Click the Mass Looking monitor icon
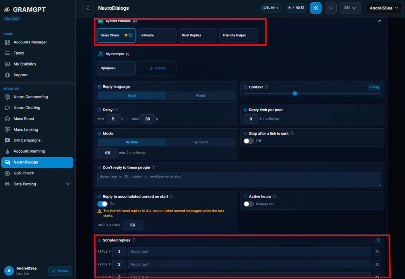This screenshot has height=279, width=405. point(7,129)
